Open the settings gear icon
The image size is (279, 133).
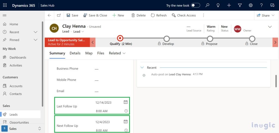[x=251, y=5]
